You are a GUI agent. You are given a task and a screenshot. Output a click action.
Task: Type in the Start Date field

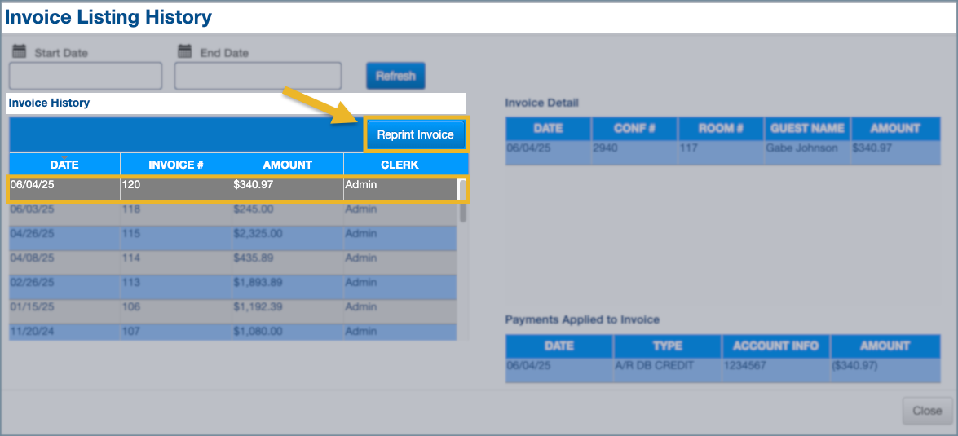[x=86, y=76]
